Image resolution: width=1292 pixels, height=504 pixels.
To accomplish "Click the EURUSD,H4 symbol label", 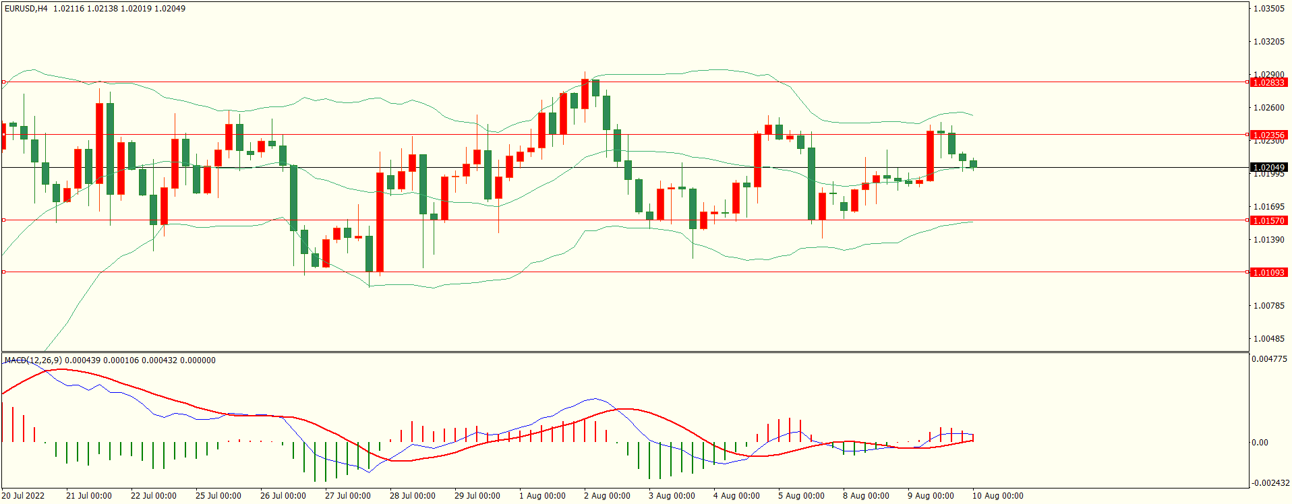I will coord(26,9).
